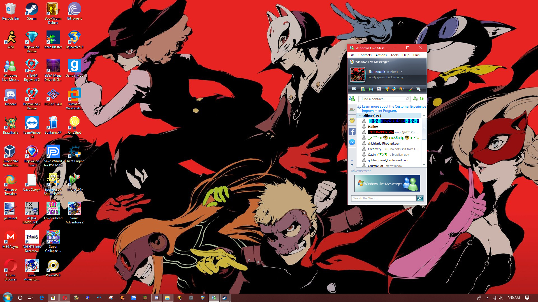Open the Action Center notification icon
Image resolution: width=538 pixels, height=302 pixels.
[527, 298]
